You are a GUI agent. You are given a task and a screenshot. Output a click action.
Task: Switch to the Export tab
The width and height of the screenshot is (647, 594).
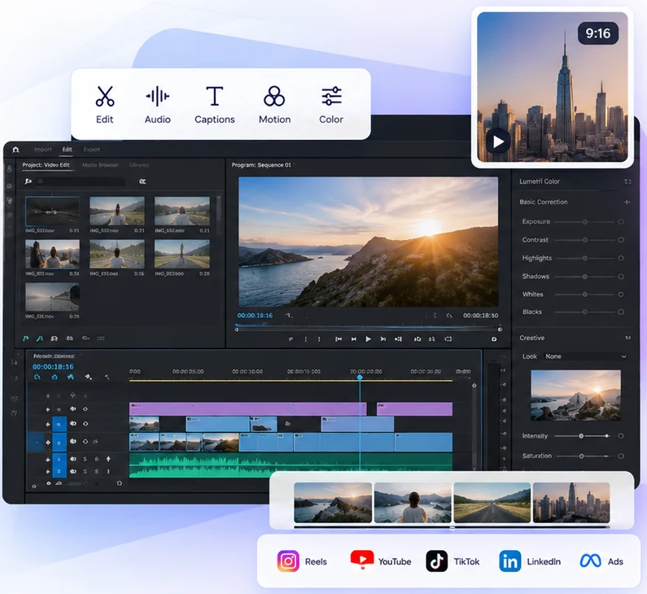pos(92,150)
